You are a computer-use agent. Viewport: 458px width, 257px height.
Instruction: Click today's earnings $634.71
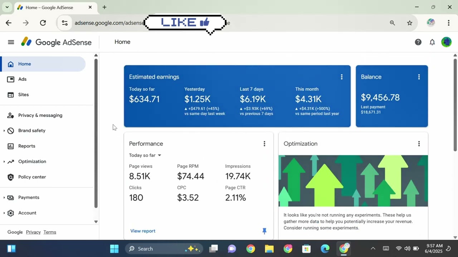pos(144,99)
